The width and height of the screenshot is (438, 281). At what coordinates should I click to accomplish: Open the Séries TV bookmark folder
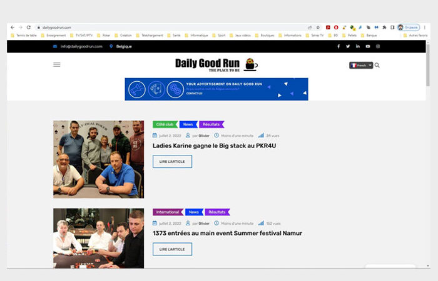coord(315,36)
